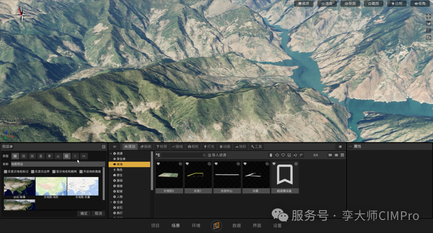Click the 导入资源 import button

217,155
